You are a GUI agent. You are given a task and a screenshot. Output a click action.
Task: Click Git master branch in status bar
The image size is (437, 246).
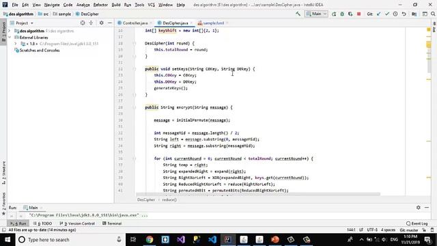(409, 230)
